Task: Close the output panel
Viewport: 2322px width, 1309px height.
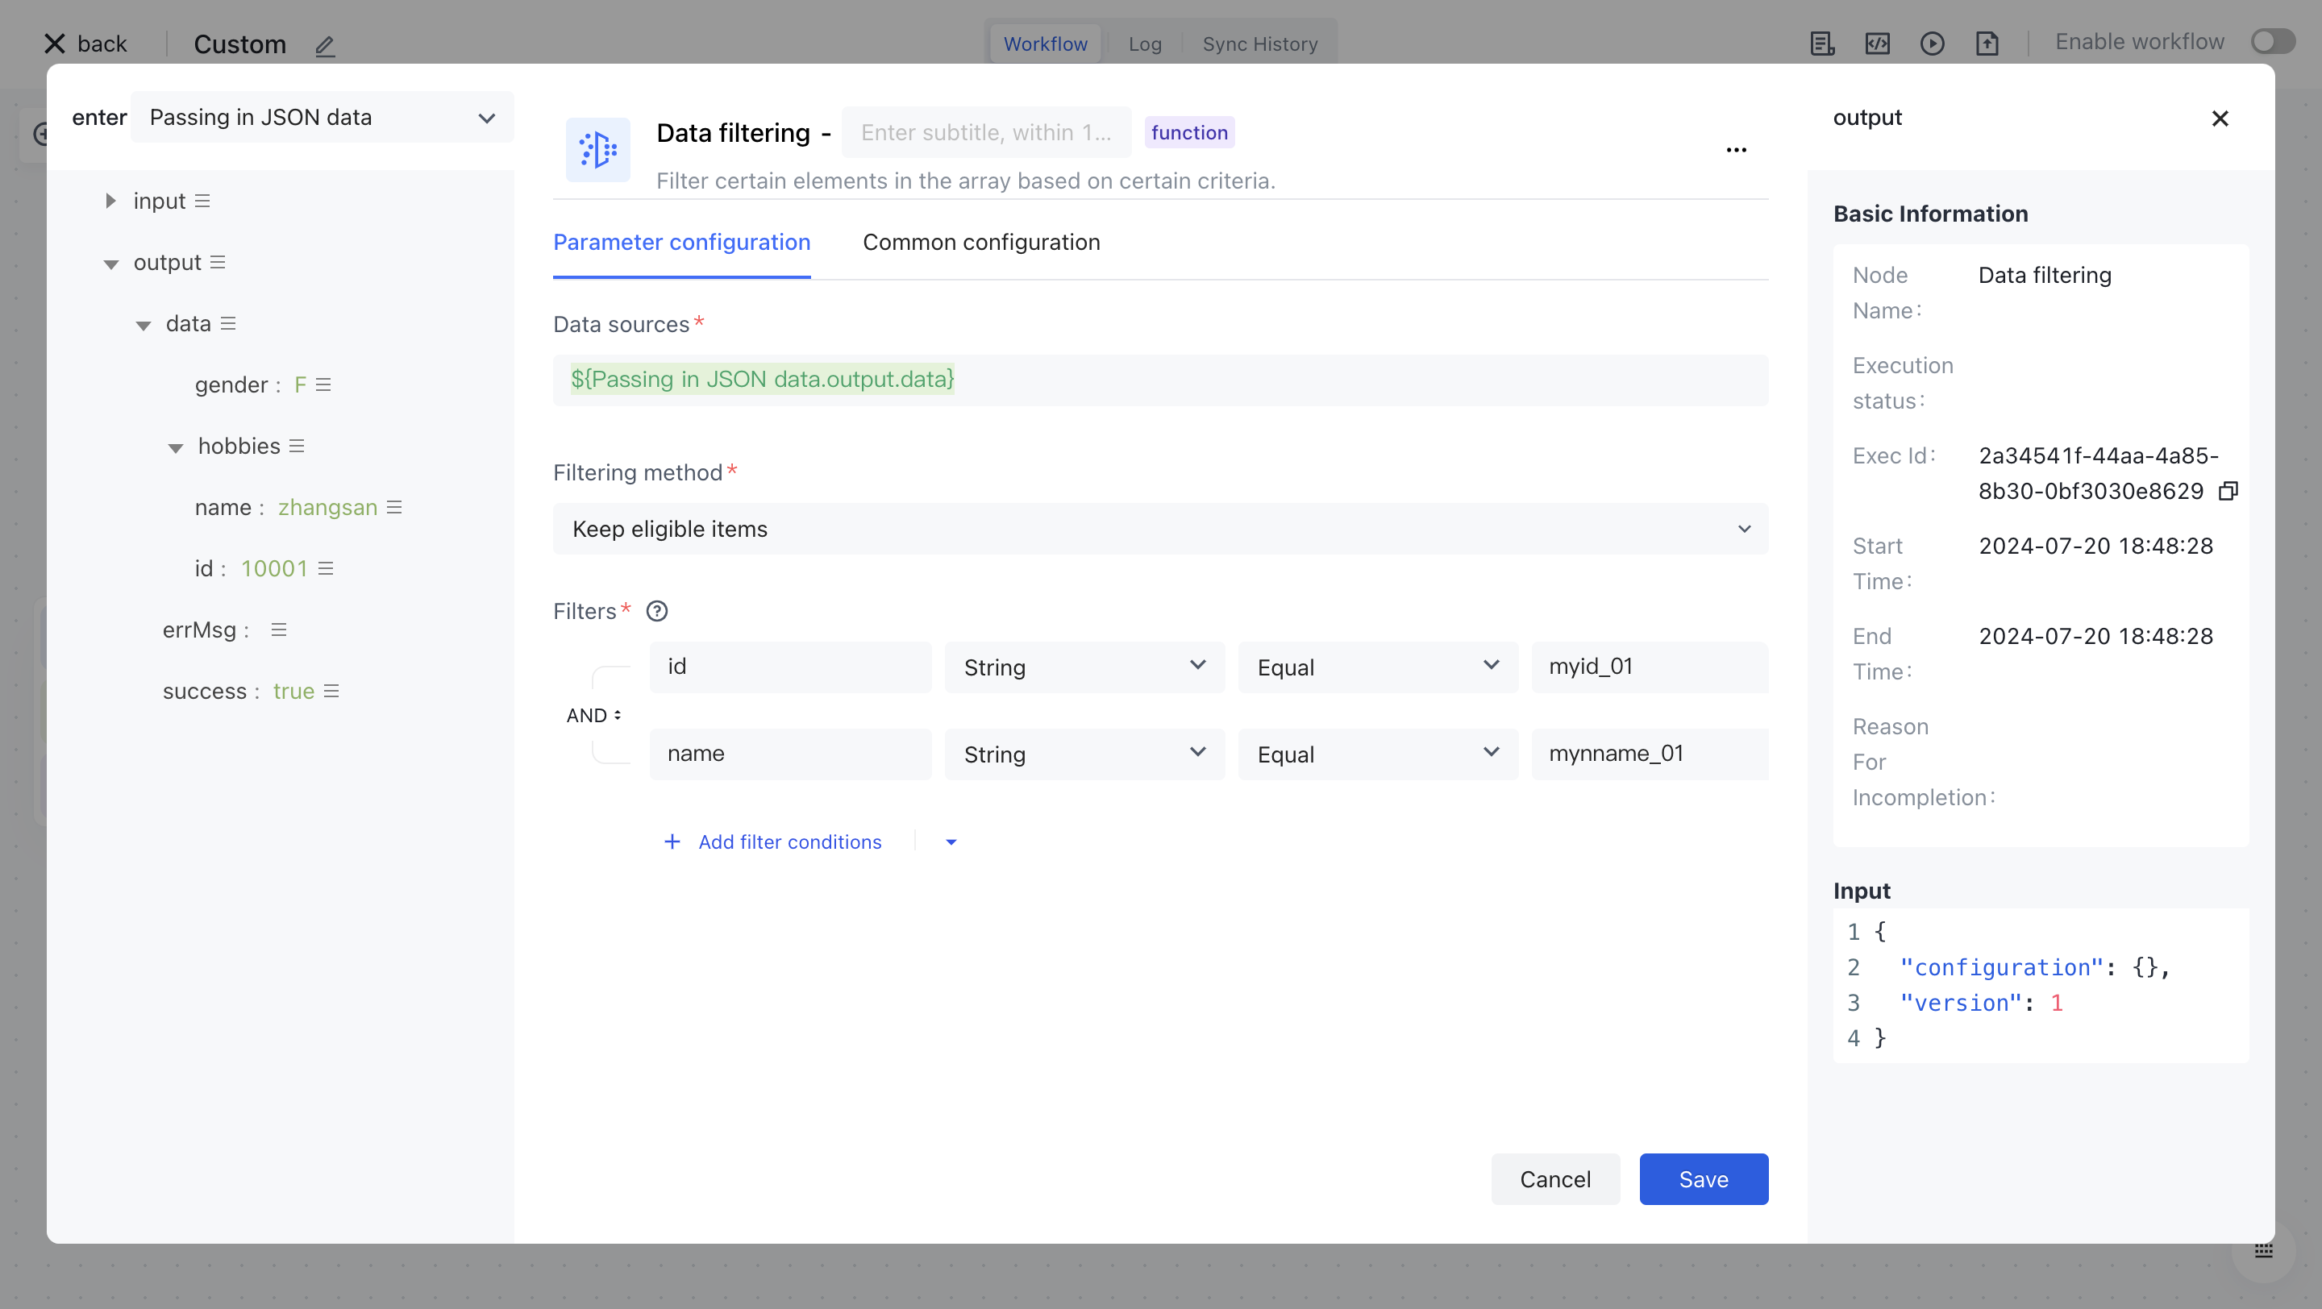Action: point(2220,118)
